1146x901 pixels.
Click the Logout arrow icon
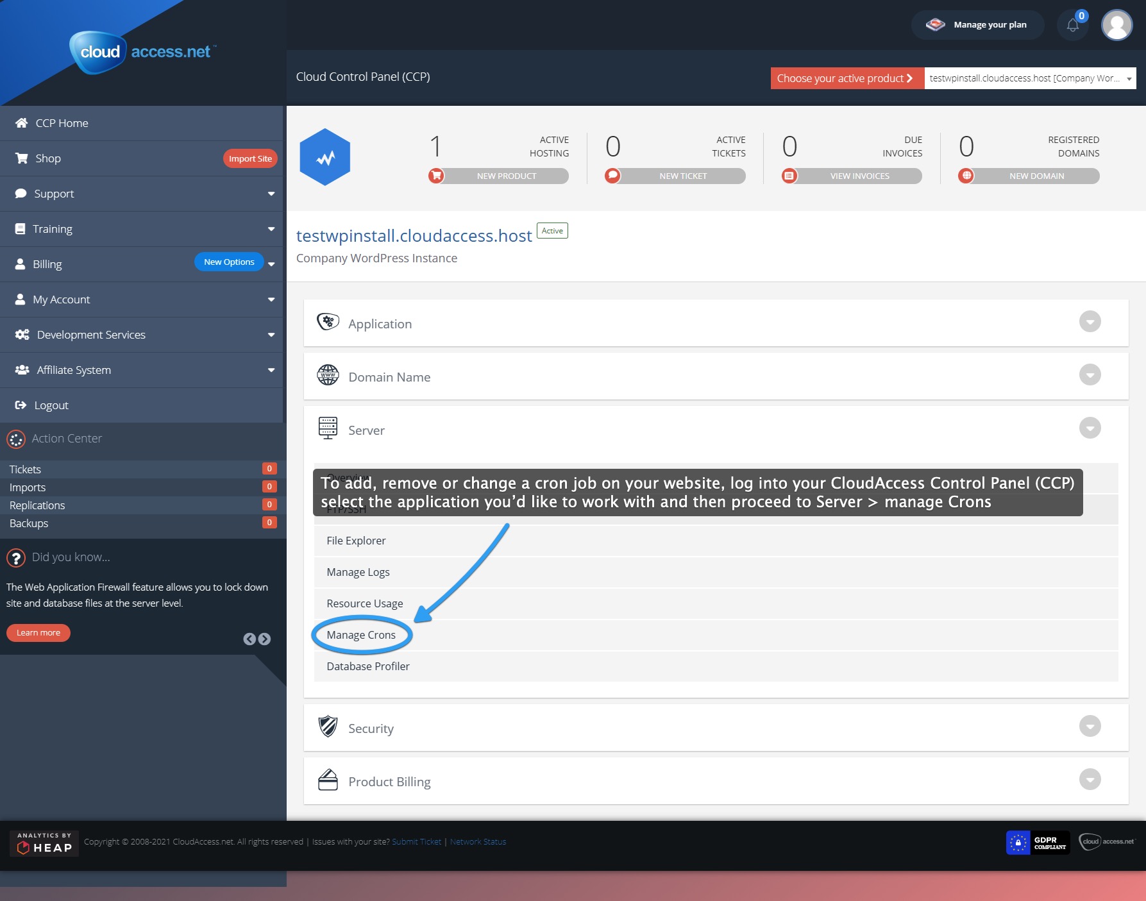click(21, 405)
